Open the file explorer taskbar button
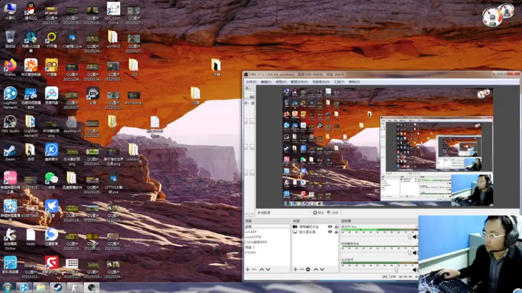The image size is (522, 293). [x=40, y=287]
